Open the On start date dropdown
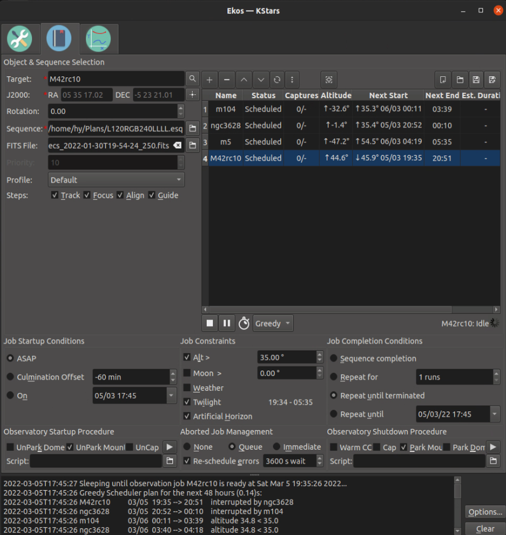Image resolution: width=506 pixels, height=535 pixels. point(171,396)
